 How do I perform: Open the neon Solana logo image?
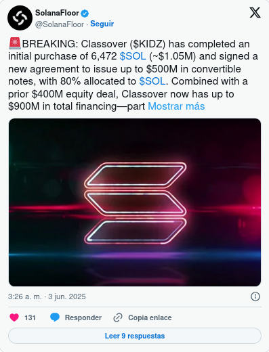pos(135,202)
